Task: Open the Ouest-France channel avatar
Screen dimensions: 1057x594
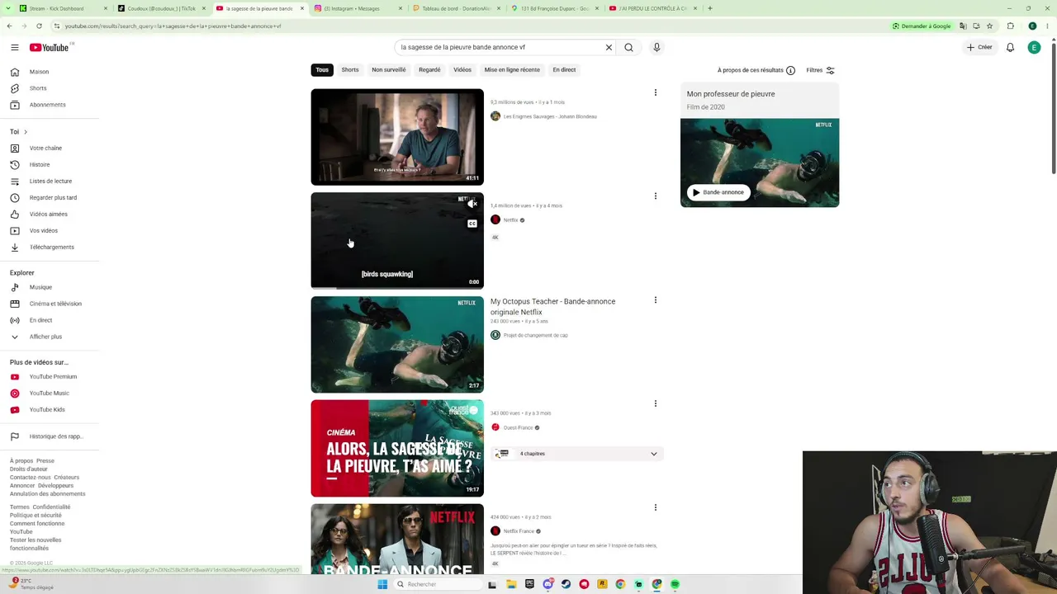Action: (495, 427)
